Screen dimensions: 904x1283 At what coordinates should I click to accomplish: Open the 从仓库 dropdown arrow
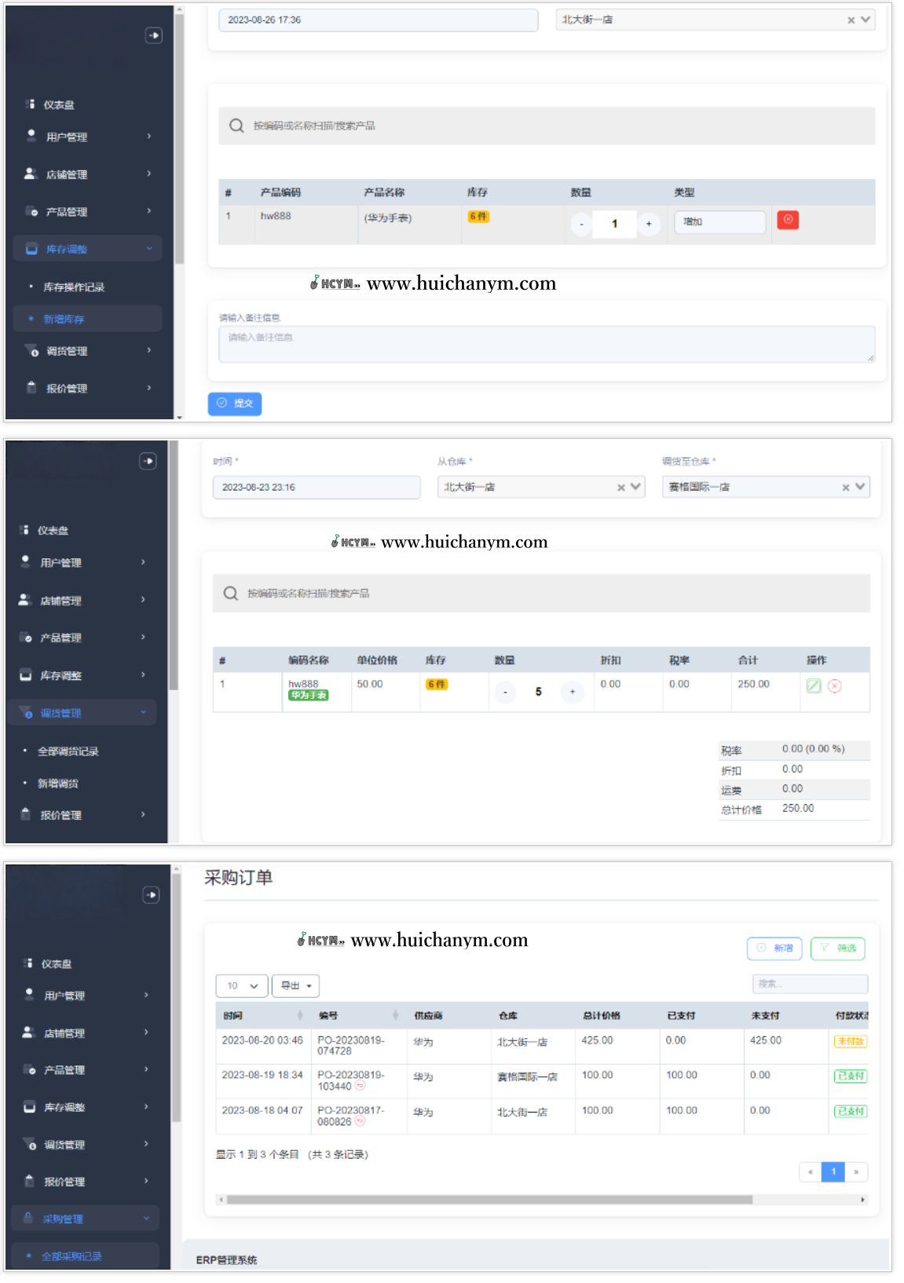(635, 487)
